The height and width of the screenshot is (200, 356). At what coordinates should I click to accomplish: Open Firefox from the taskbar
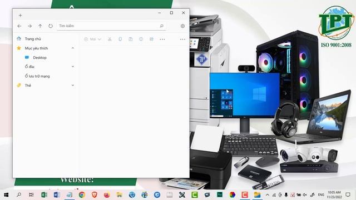click(x=107, y=195)
